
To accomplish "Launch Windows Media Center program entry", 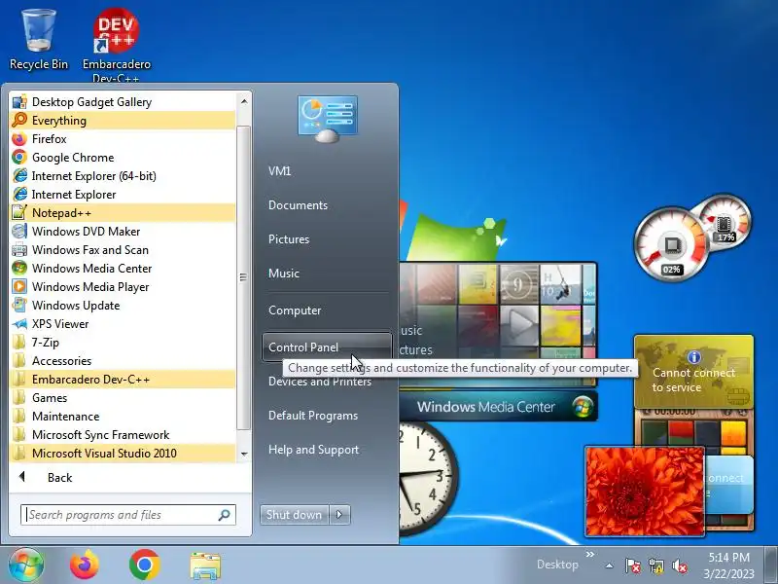I will click(123, 269).
